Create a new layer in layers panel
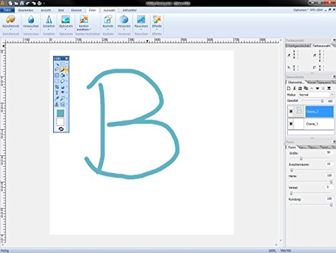The image size is (336, 253). pyautogui.click(x=289, y=88)
